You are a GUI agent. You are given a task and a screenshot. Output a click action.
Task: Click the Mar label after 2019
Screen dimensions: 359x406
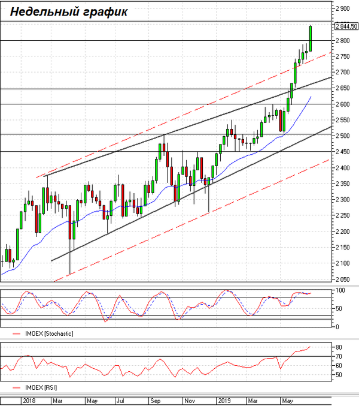click(252, 401)
